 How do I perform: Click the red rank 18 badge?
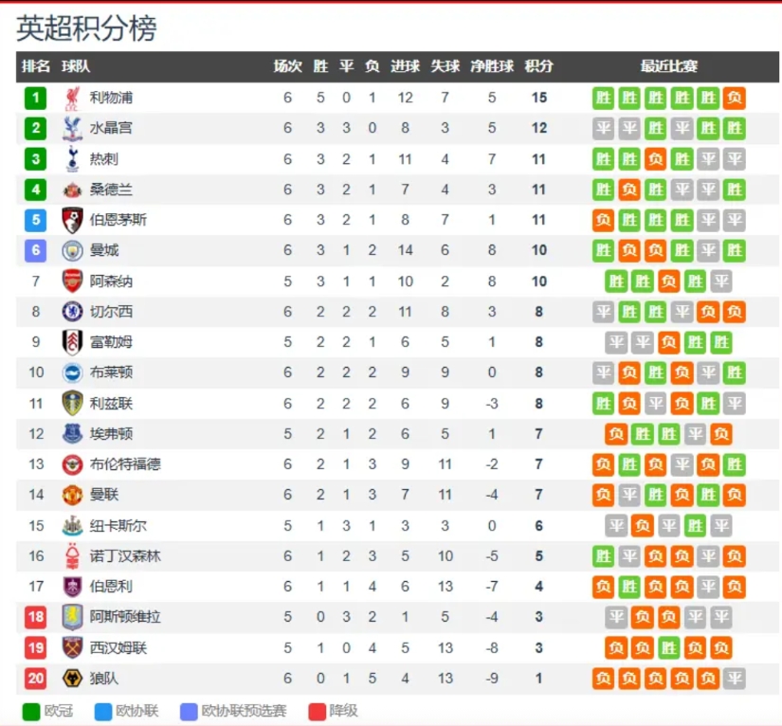(36, 617)
